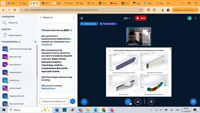Toggle webcam sharing camera button
Viewport: 200px width, 113px height.
tap(138, 101)
